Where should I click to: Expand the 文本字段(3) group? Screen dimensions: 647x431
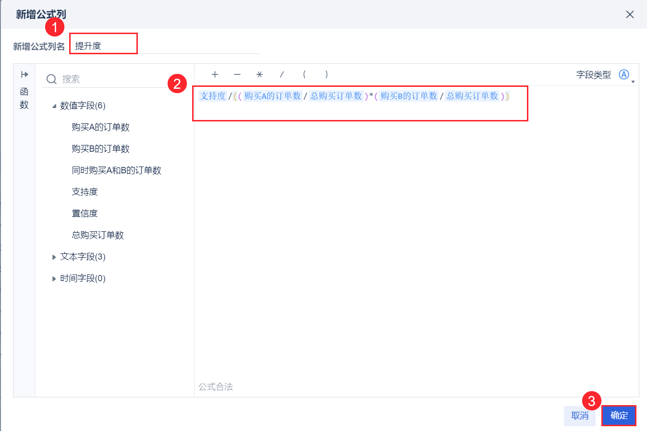pos(54,257)
